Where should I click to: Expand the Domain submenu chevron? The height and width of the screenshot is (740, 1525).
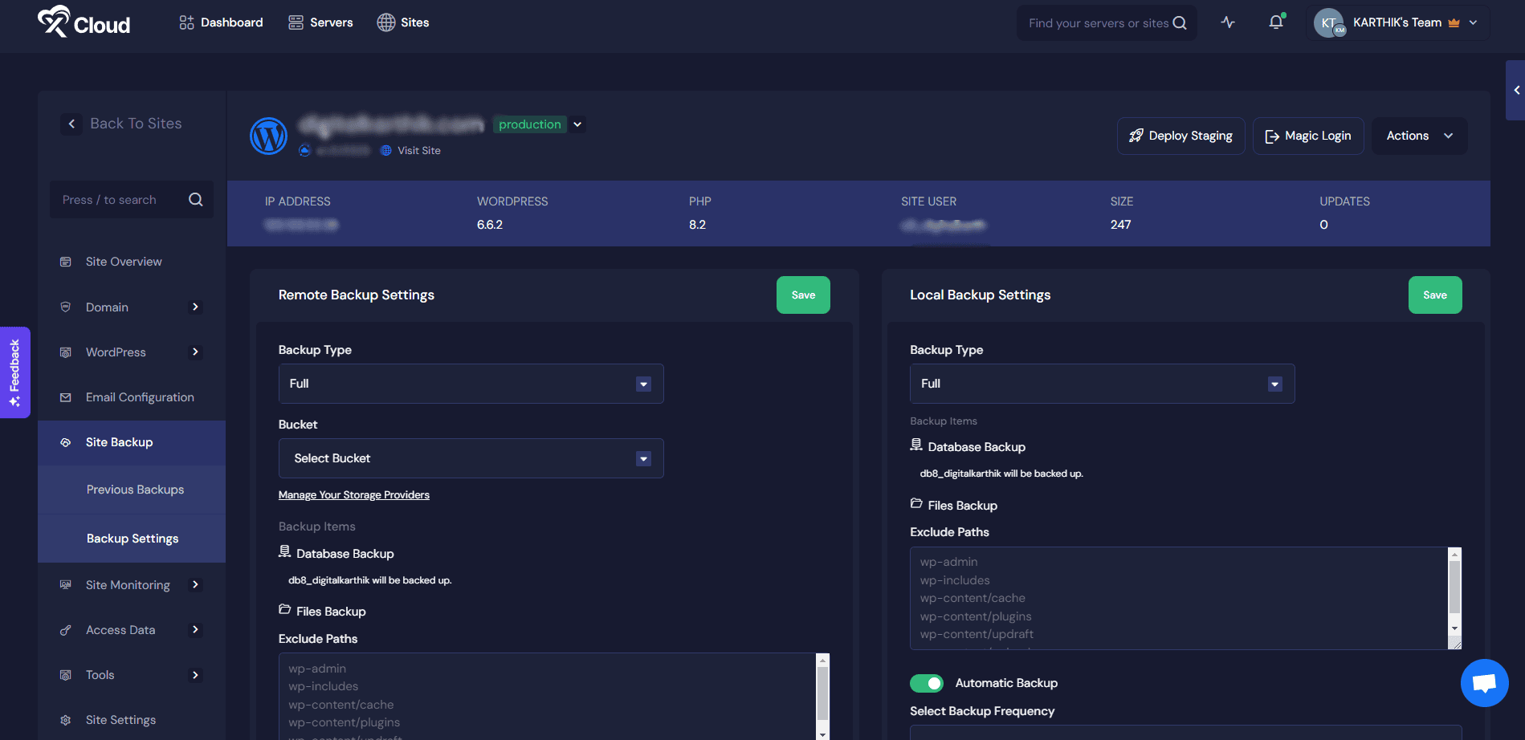[195, 307]
